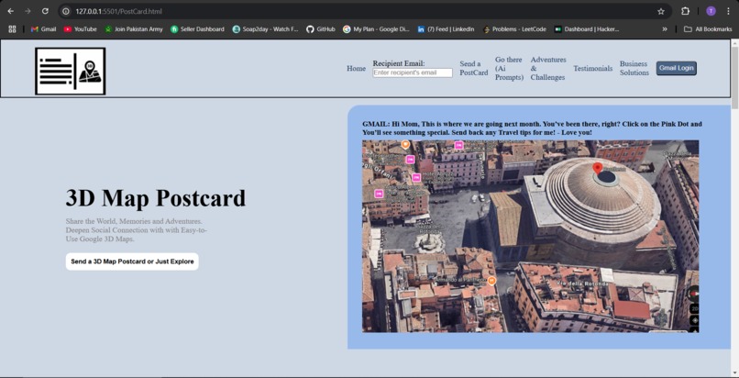Open the Chrome profile avatar

(x=711, y=11)
